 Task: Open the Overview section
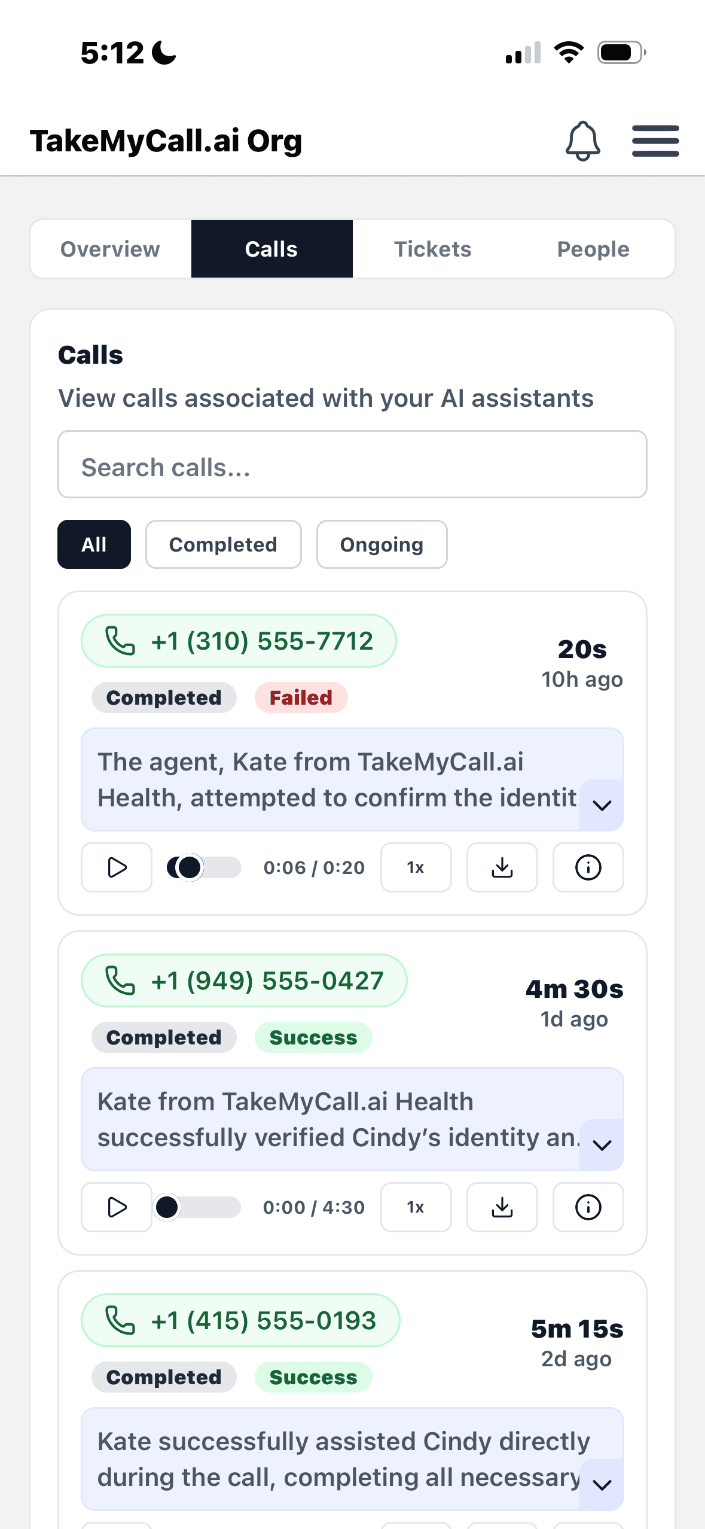point(109,249)
